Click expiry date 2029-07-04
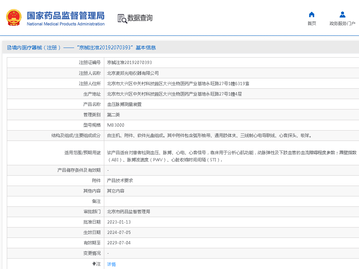 click(119, 243)
